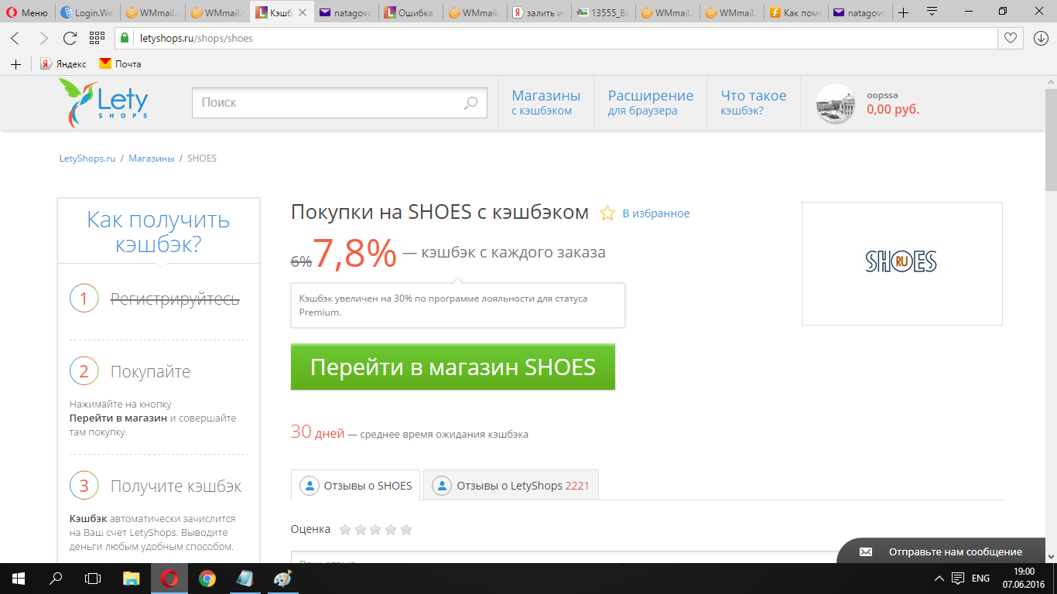Open the Почта bookmark

pyautogui.click(x=120, y=64)
